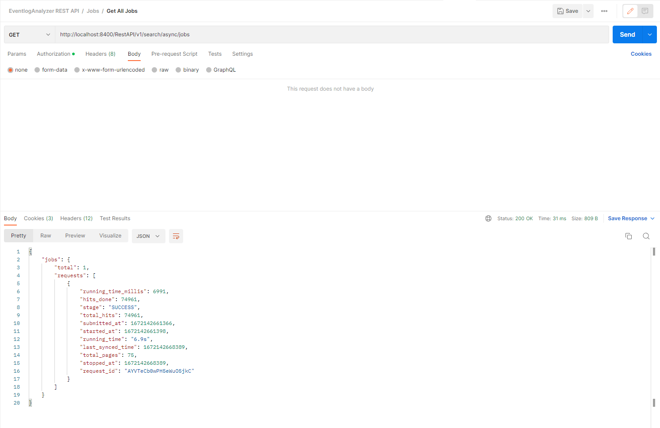Open more request actions via ellipsis icon
The image size is (660, 428).
(x=604, y=11)
